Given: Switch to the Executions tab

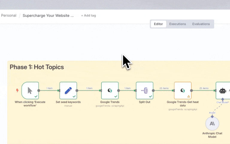Looking at the screenshot, I should (x=178, y=24).
